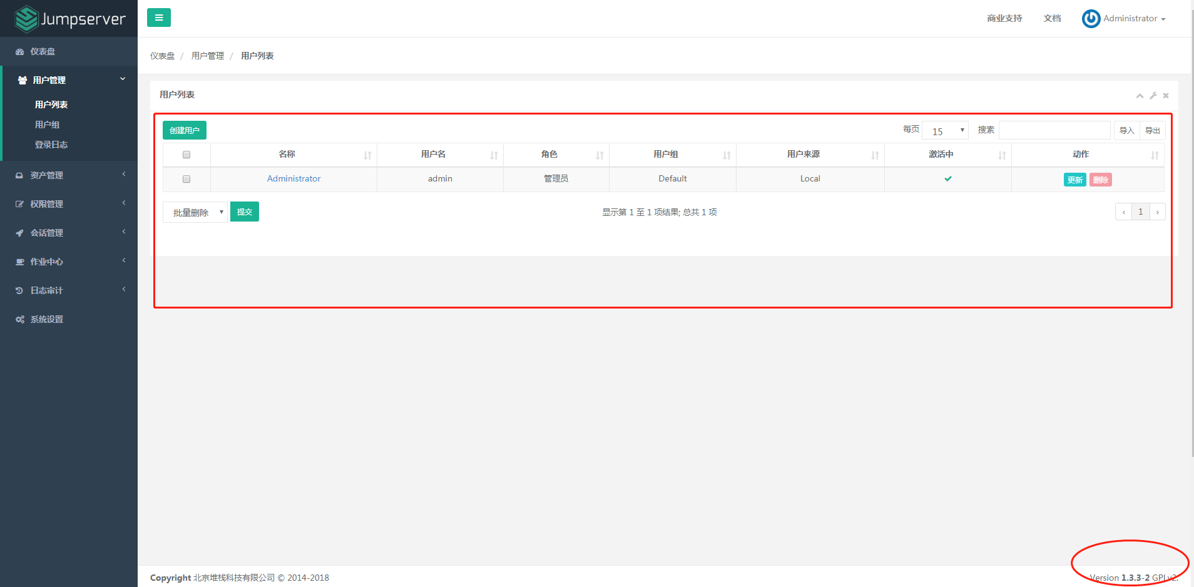Expand the 日志审计 sidebar section
Image resolution: width=1194 pixels, height=587 pixels.
point(69,290)
